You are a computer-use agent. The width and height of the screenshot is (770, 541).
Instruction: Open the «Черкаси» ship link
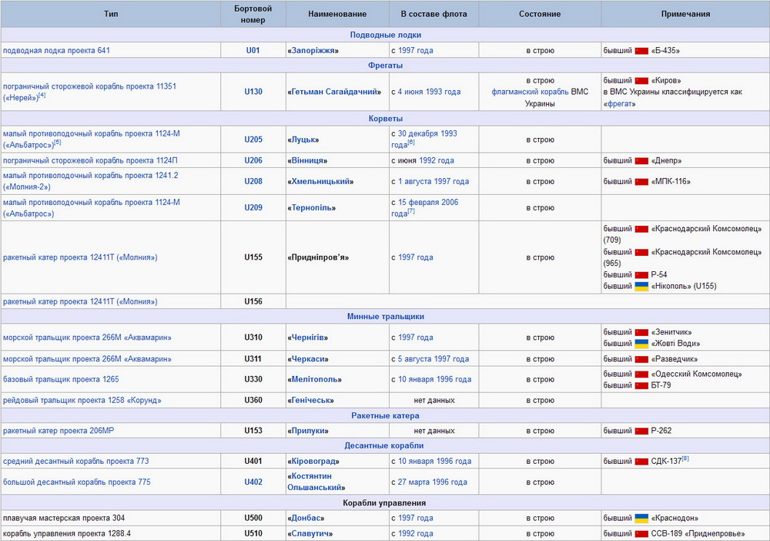click(309, 359)
